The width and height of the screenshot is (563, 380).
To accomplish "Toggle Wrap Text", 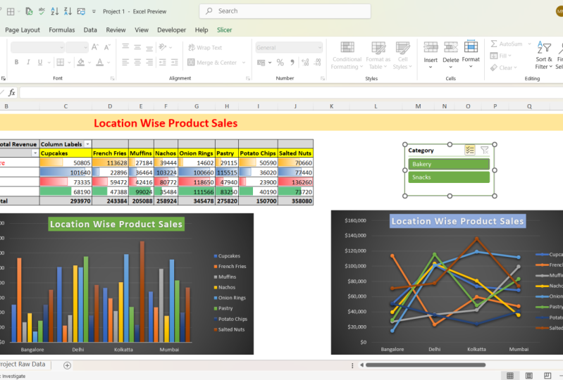I will (x=205, y=47).
